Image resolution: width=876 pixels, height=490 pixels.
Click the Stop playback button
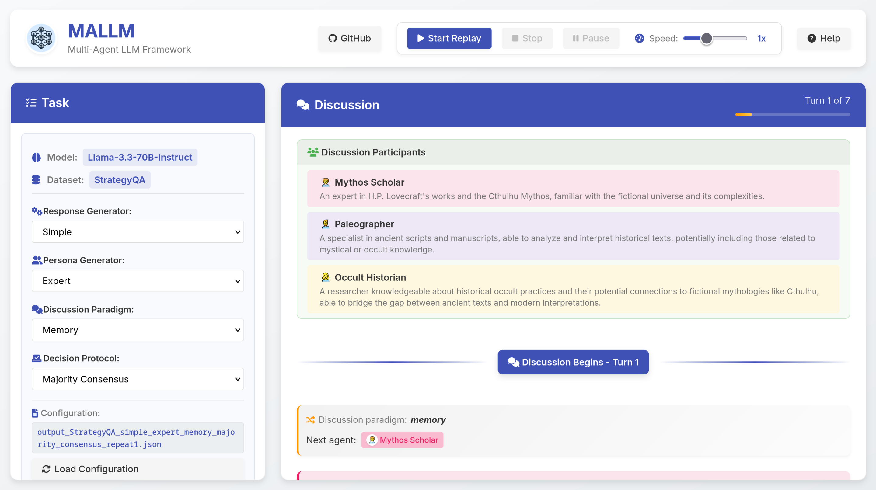pyautogui.click(x=527, y=38)
